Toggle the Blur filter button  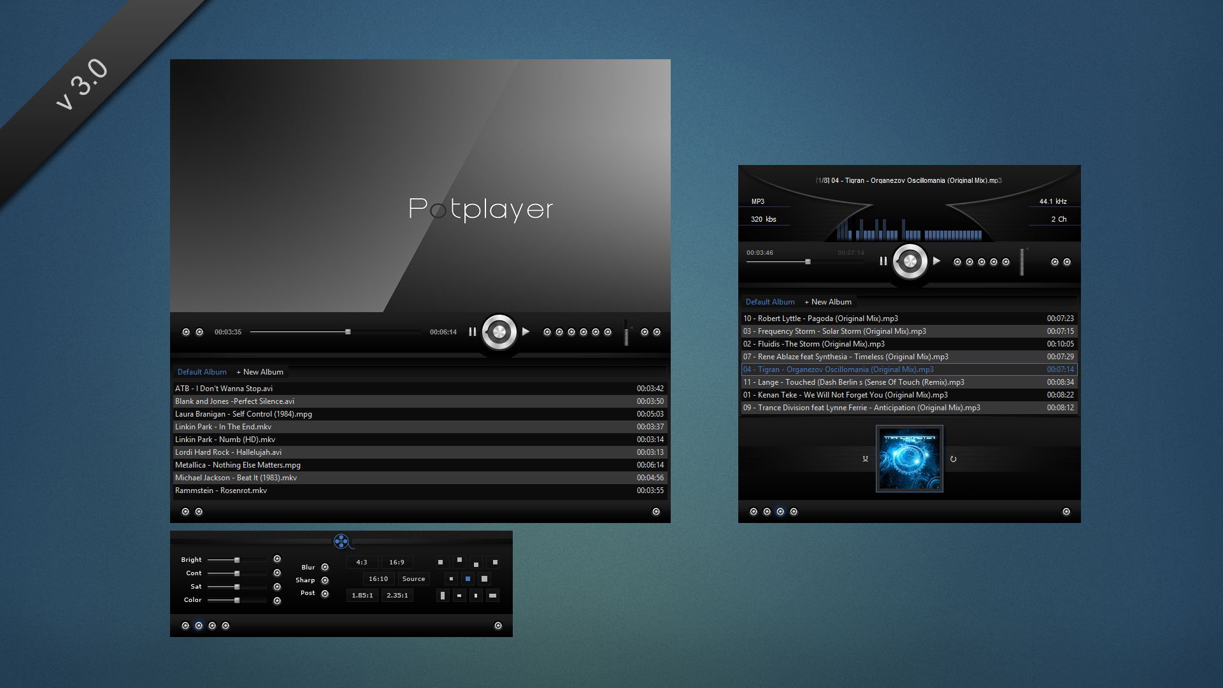click(x=325, y=568)
